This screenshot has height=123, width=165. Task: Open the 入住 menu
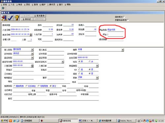pos(12,5)
